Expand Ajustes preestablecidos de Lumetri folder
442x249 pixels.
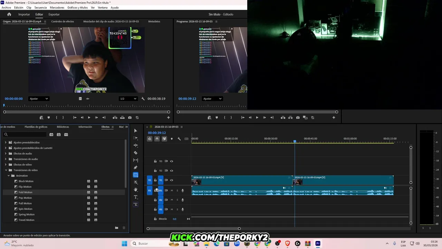[6, 148]
